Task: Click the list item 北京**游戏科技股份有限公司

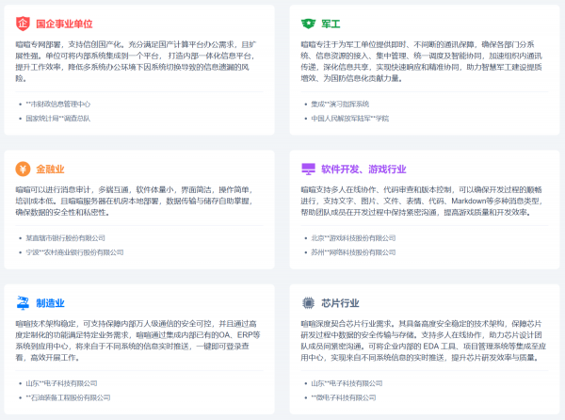Action: pos(353,238)
